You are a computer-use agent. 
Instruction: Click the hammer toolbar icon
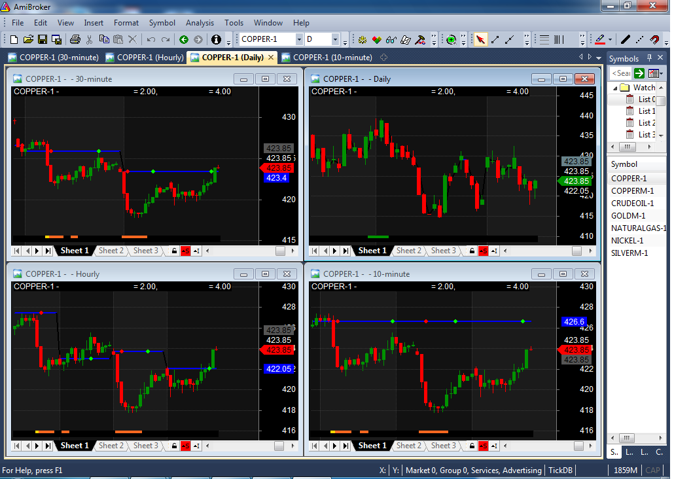click(420, 39)
